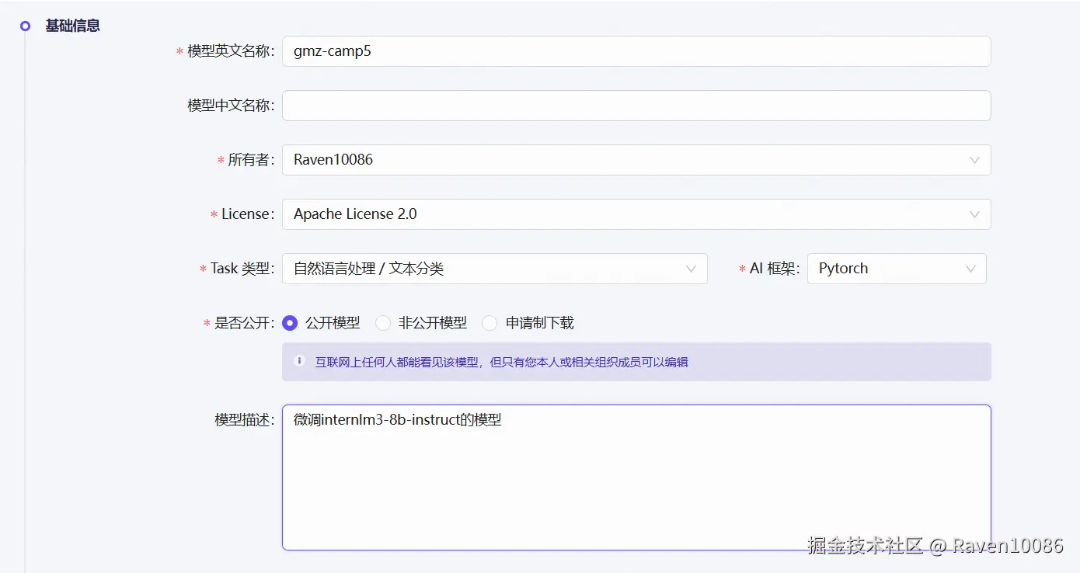1080x573 pixels.
Task: Click the info icon in the visibility notice
Action: click(x=299, y=361)
